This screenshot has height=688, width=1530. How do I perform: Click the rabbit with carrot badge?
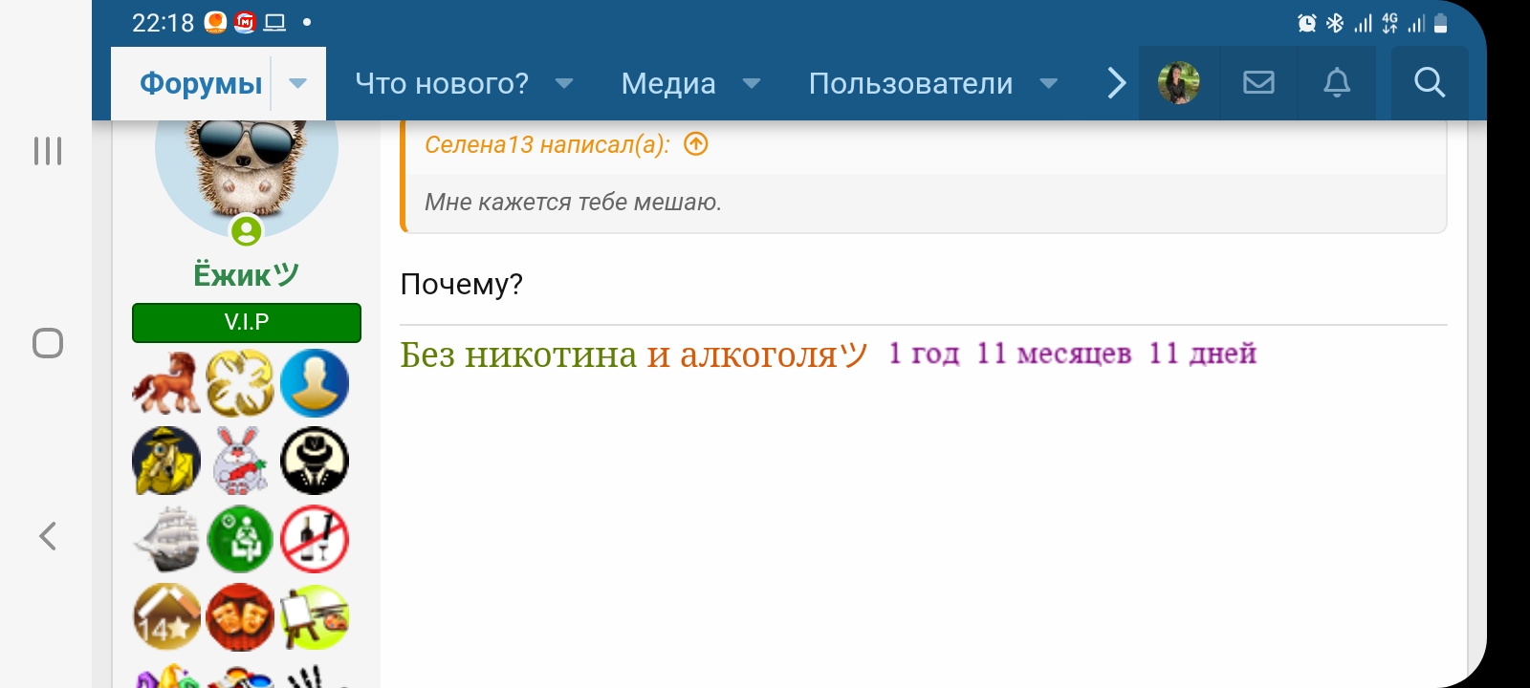tap(240, 461)
